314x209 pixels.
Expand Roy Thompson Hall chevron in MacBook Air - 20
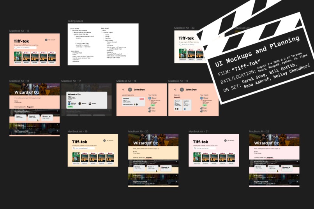[176, 182]
